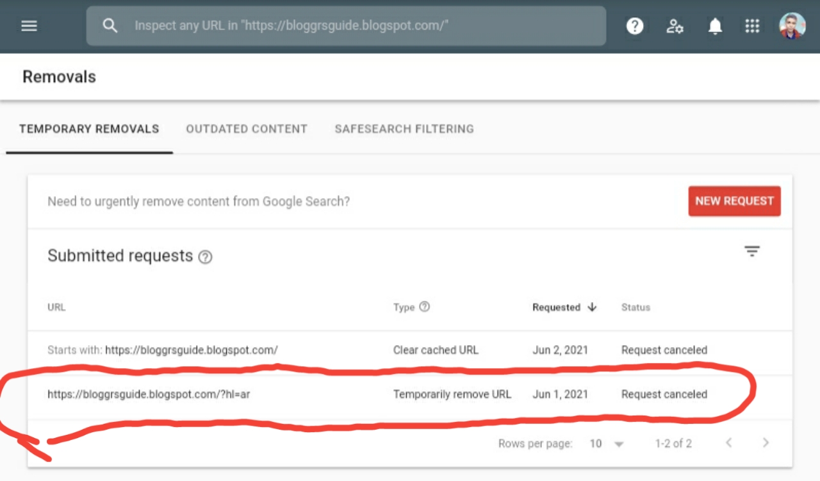Click the 1-2 of 2 pagination text
The image size is (820, 481).
pyautogui.click(x=673, y=444)
